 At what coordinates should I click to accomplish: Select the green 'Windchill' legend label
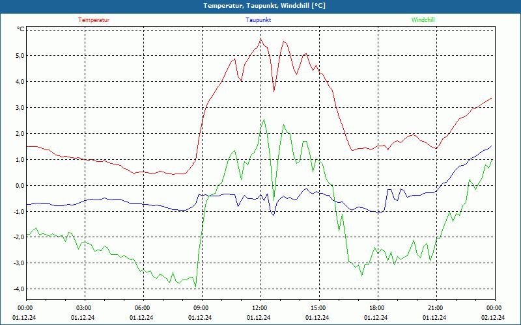423,20
